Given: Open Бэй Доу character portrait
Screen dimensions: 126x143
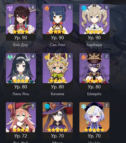Looking at the screenshot, I should pos(21,19).
